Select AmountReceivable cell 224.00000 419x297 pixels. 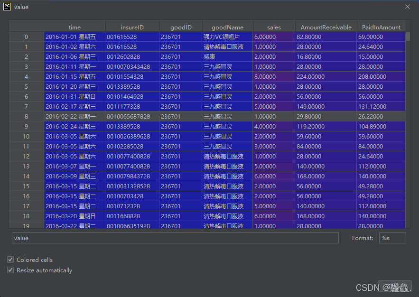(x=326, y=77)
